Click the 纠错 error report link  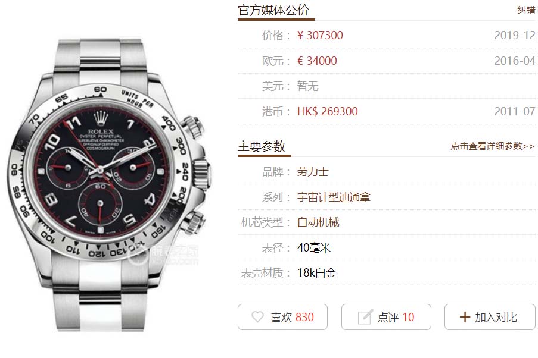pyautogui.click(x=526, y=10)
